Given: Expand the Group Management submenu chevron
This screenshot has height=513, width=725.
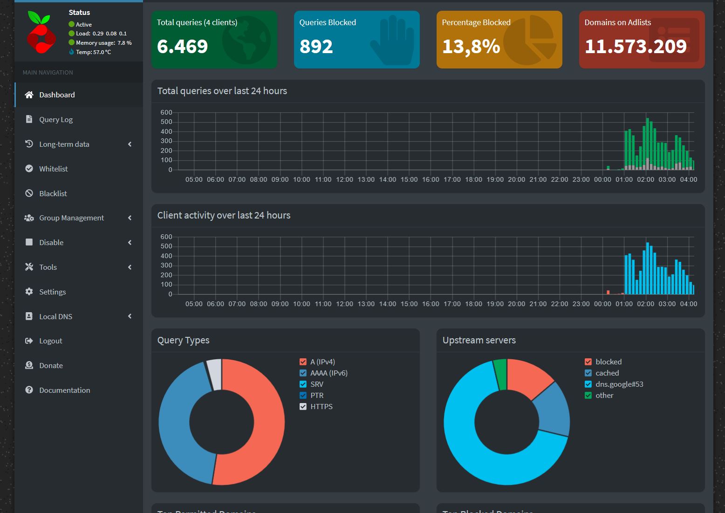Looking at the screenshot, I should 130,218.
